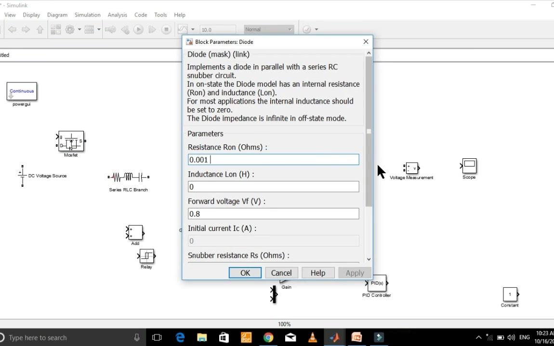Expand the Model Explorer dropdown arrow
Screen dimensions: 554x346
[99, 30]
